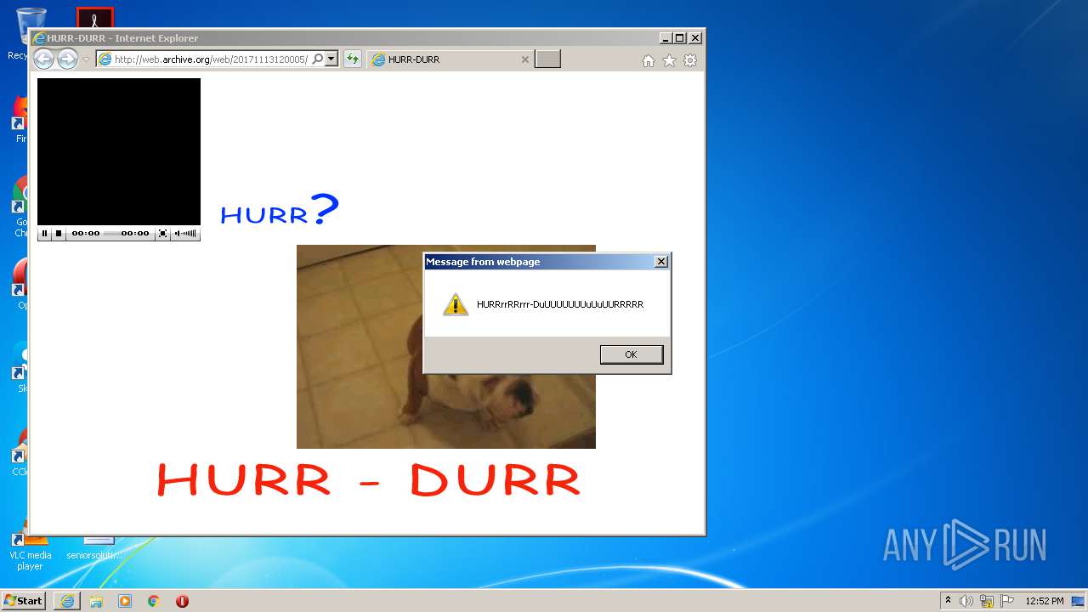The width and height of the screenshot is (1088, 612).
Task: Open the Internet Explorer Home page
Action: [x=649, y=60]
